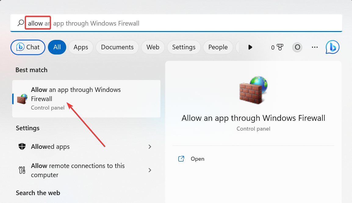The height and width of the screenshot is (203, 352).
Task: Open the three-dot options menu
Action: coord(315,47)
